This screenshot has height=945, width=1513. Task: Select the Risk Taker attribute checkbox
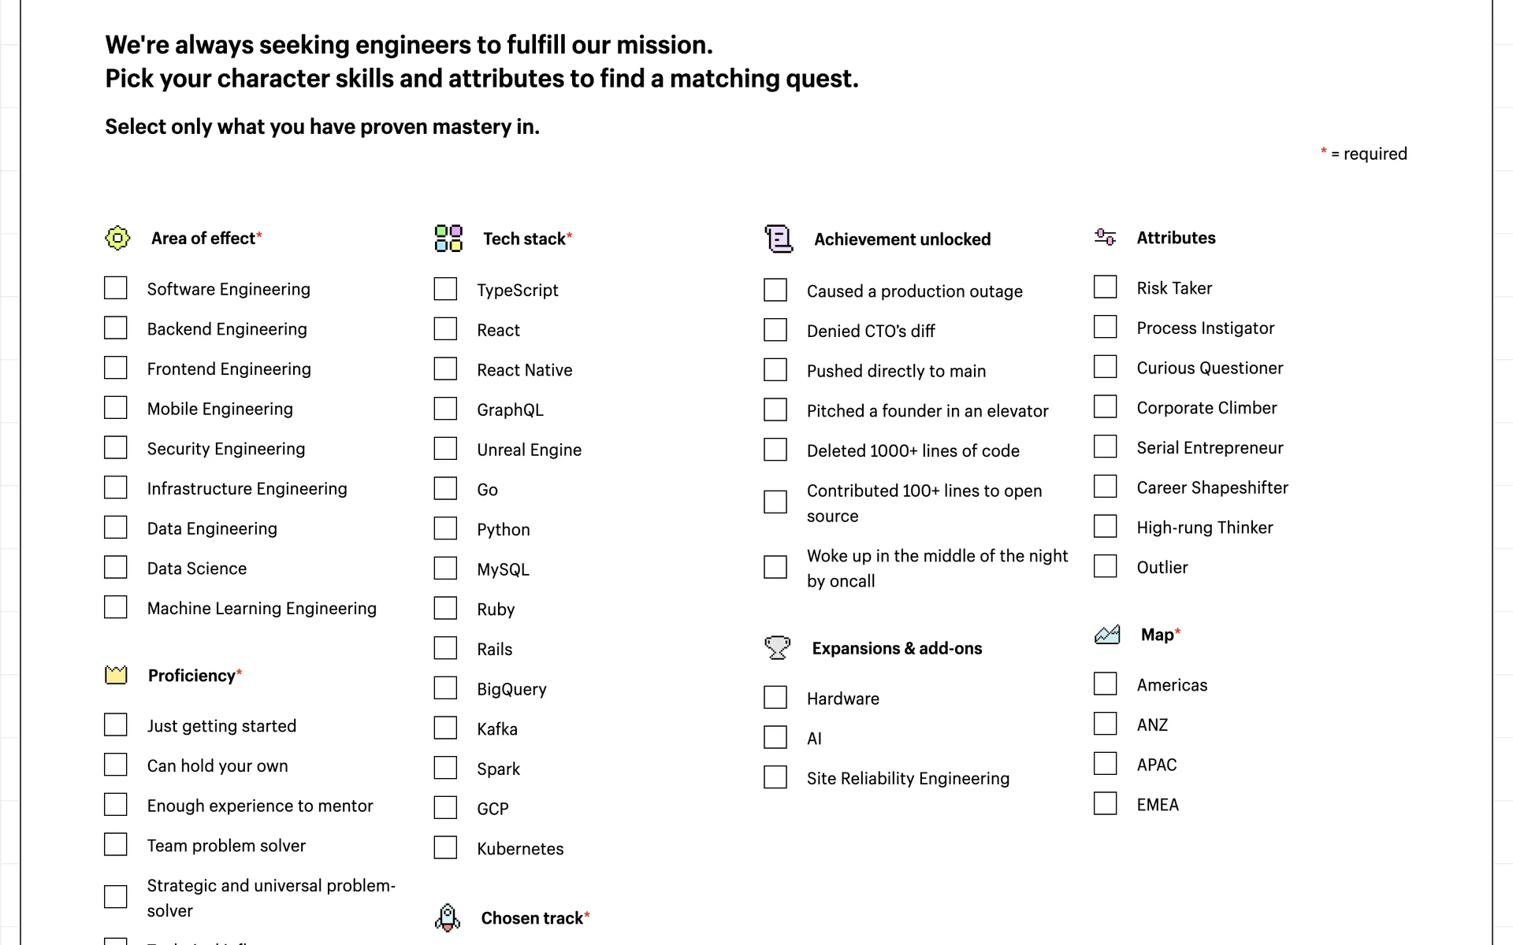point(1106,287)
